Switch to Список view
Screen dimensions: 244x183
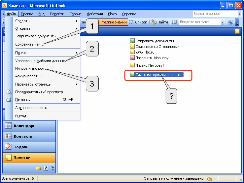click(138, 22)
